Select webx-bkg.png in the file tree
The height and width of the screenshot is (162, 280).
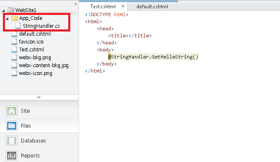(x=35, y=58)
